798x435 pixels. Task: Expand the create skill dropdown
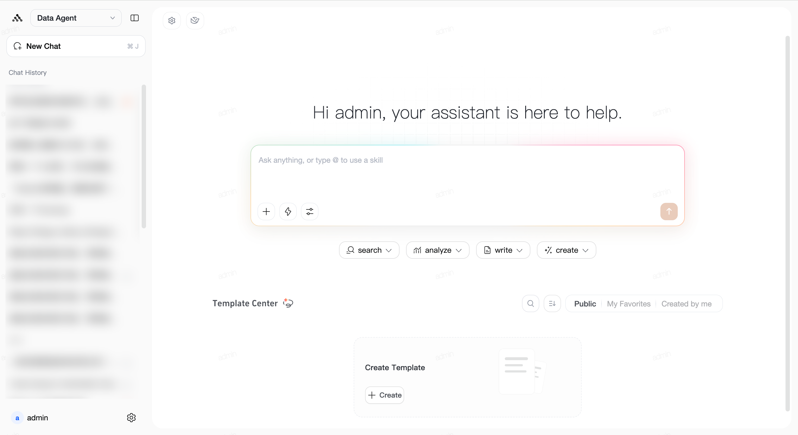pos(566,250)
